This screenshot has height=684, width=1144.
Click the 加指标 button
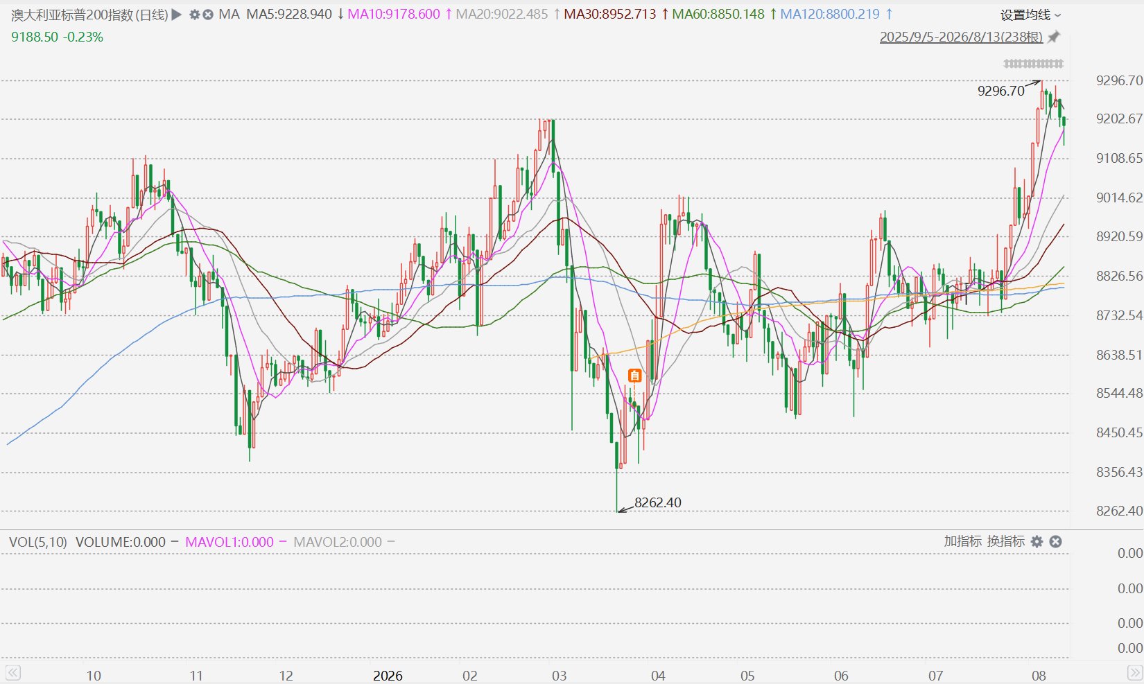click(x=962, y=541)
